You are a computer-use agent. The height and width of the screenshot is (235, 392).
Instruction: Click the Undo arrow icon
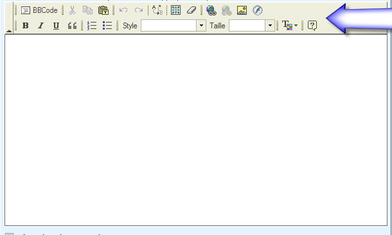[x=123, y=10]
